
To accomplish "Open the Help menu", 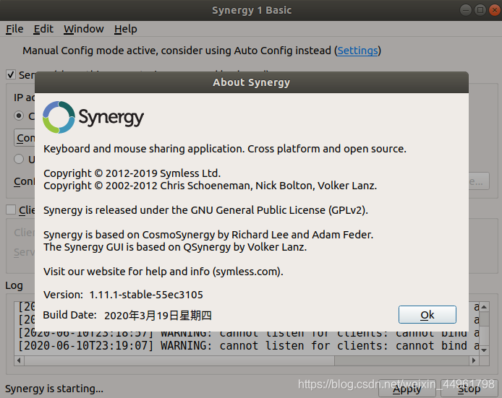I will (x=126, y=29).
